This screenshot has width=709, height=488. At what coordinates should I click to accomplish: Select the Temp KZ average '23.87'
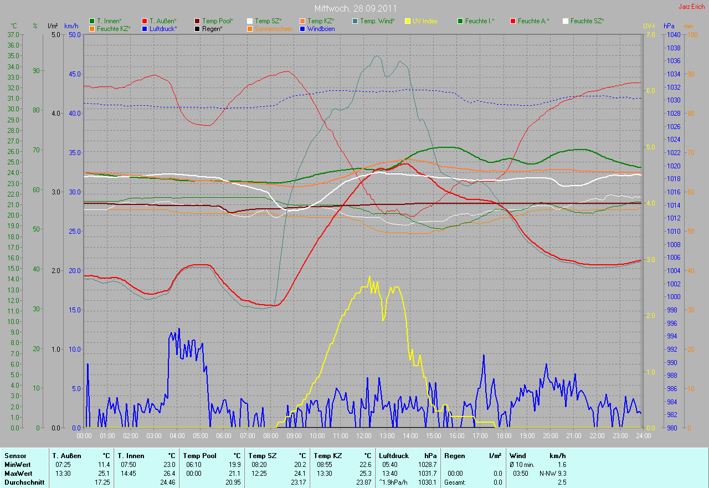point(363,482)
